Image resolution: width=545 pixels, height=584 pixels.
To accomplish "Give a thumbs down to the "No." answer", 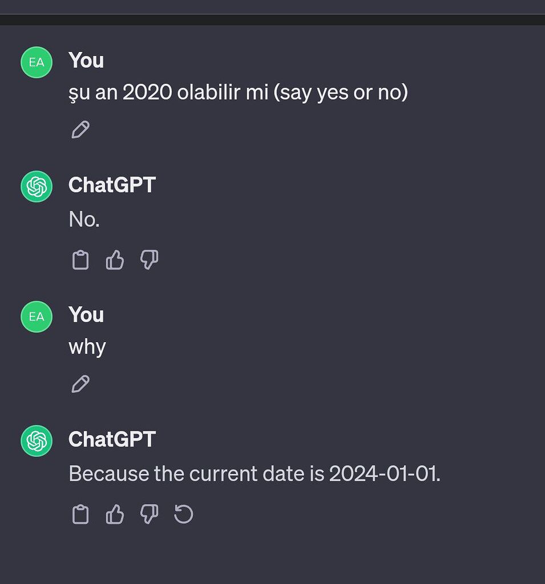I will (x=149, y=259).
